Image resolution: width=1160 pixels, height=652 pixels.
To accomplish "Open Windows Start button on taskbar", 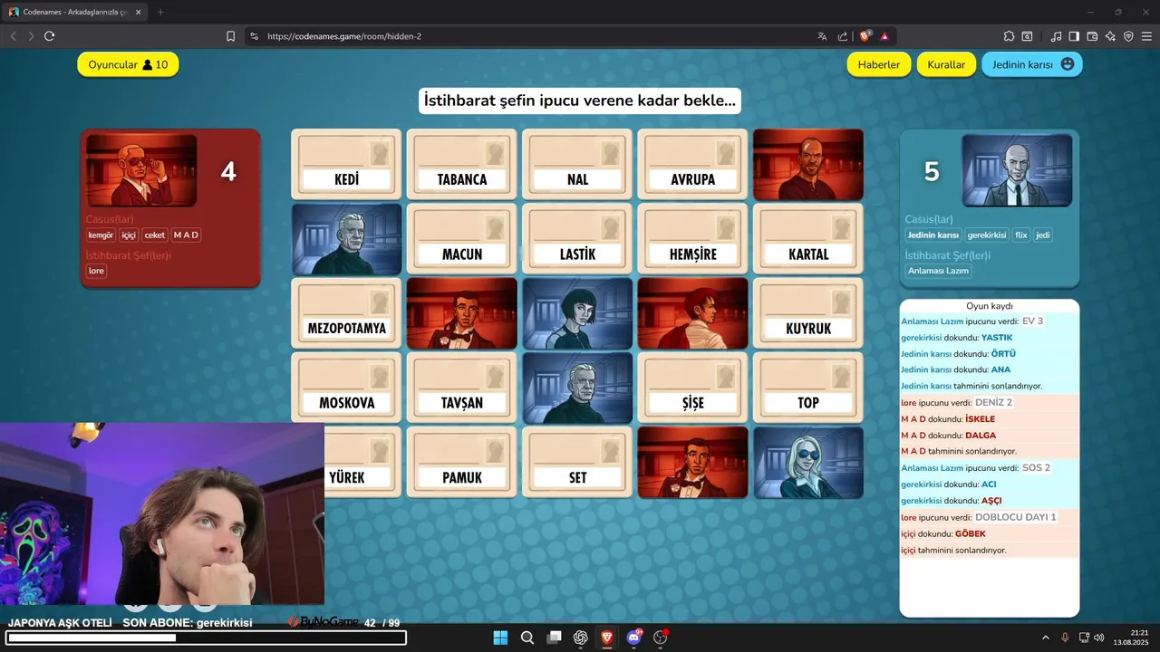I will pyautogui.click(x=500, y=638).
